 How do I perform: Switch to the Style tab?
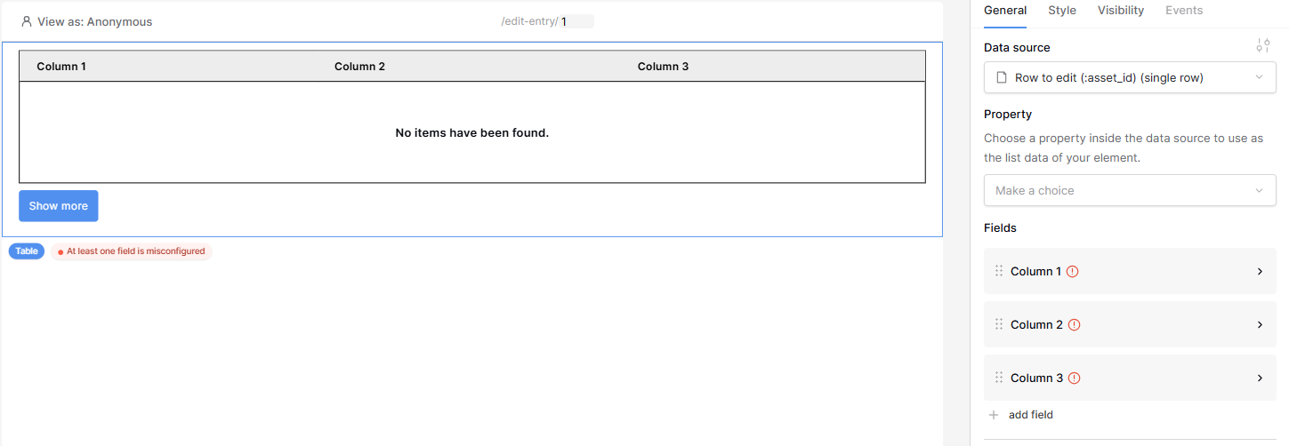(x=1061, y=11)
